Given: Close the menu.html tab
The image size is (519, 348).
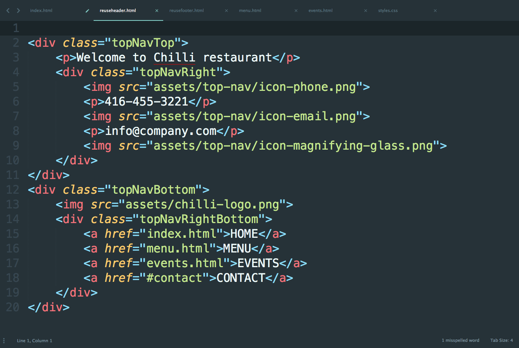Looking at the screenshot, I should [296, 10].
